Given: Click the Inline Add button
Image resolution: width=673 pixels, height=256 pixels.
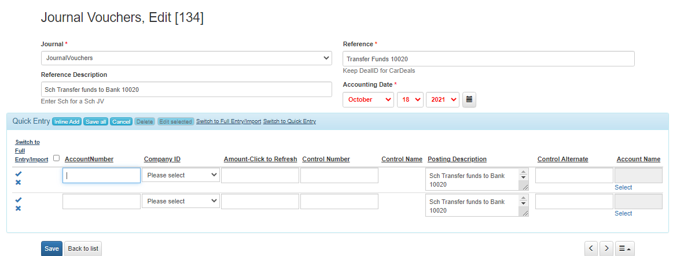Looking at the screenshot, I should [x=67, y=122].
